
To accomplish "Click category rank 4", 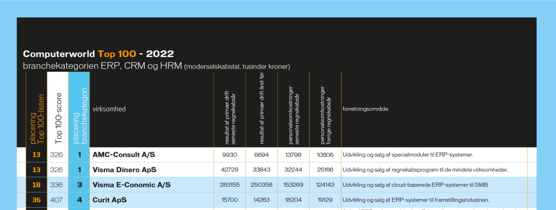I will 79,200.
